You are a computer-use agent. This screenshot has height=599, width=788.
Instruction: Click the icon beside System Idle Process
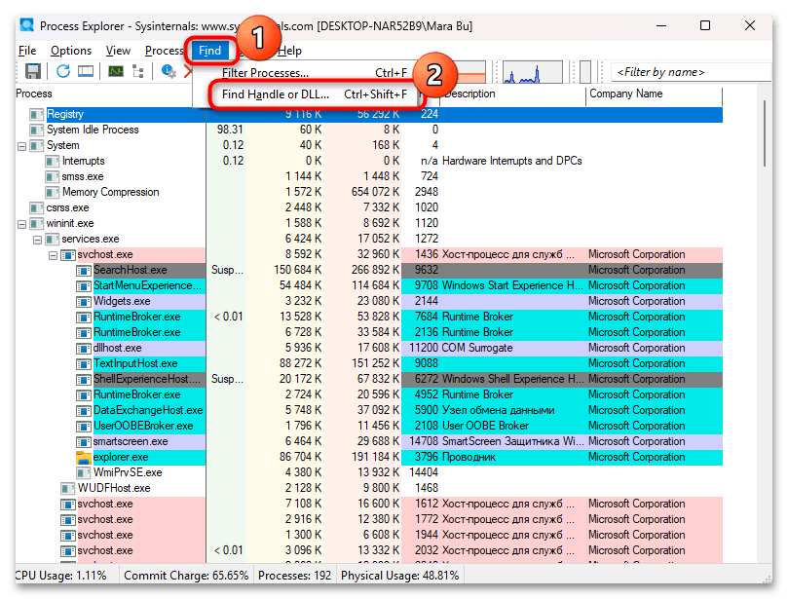coord(37,131)
